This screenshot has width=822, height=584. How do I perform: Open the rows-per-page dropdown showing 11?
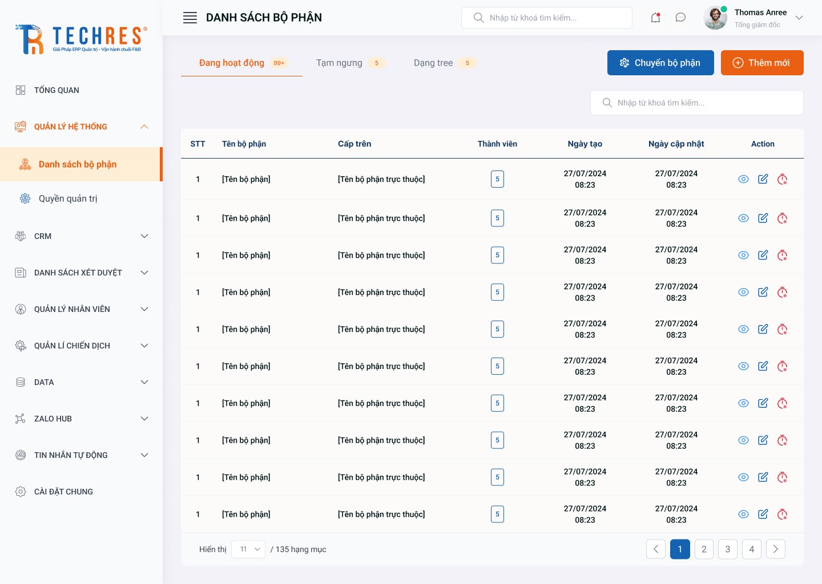248,549
